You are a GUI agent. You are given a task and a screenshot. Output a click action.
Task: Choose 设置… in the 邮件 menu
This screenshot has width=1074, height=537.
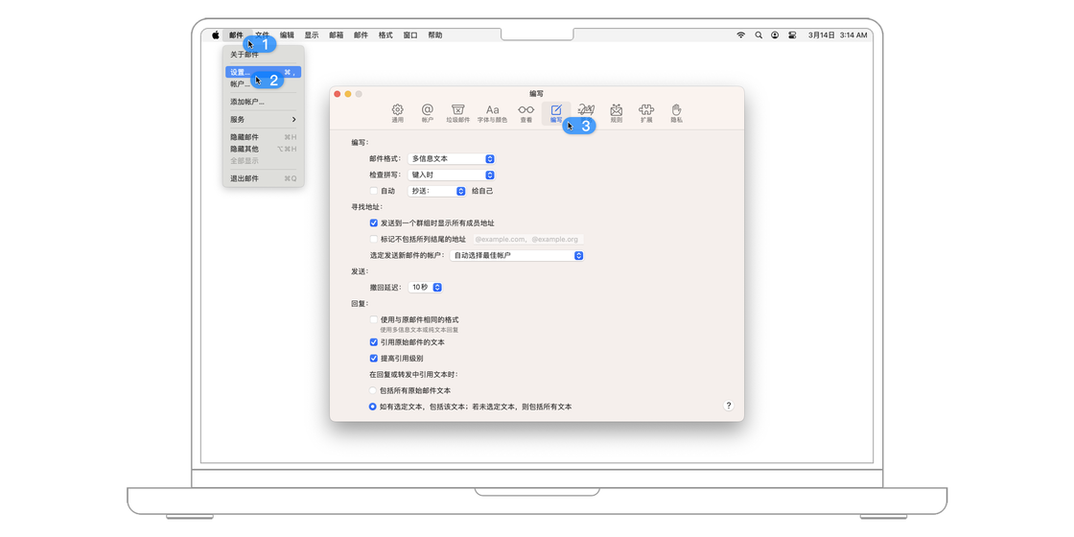pyautogui.click(x=263, y=72)
